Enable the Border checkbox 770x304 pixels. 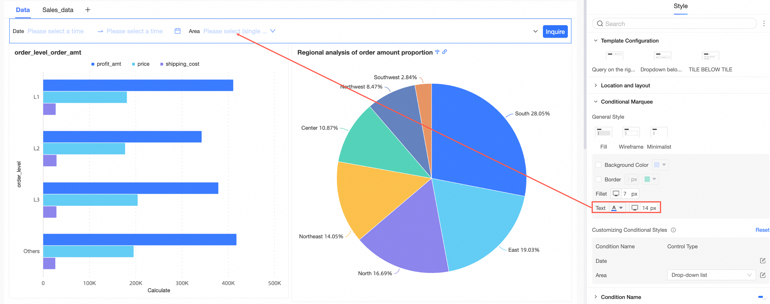(x=598, y=179)
